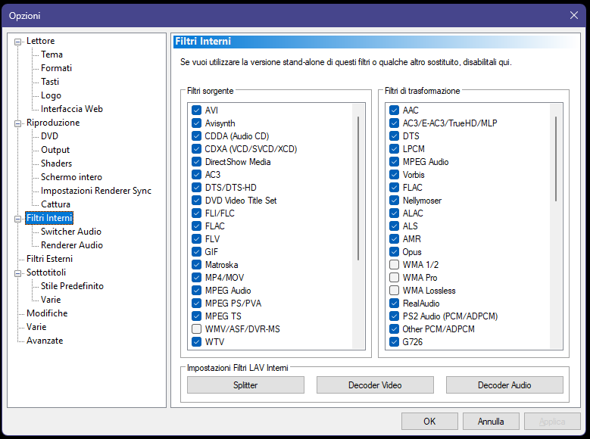Collapse the Filtri Interni tree node
This screenshot has height=439, width=590.
click(17, 219)
